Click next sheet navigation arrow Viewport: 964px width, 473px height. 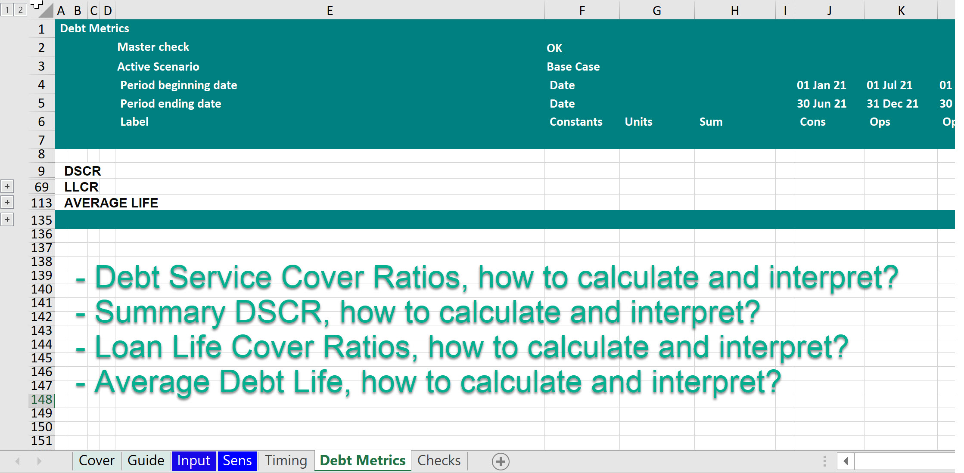[39, 461]
